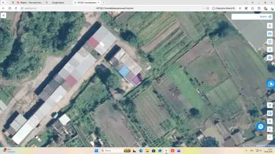Screen dimensions: 275x154
Task: Open the tab list dropdown arrow
Action: (8, 3)
